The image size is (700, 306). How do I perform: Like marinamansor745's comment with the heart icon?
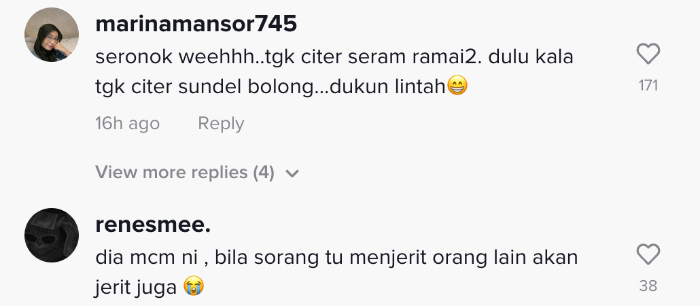coord(648,54)
